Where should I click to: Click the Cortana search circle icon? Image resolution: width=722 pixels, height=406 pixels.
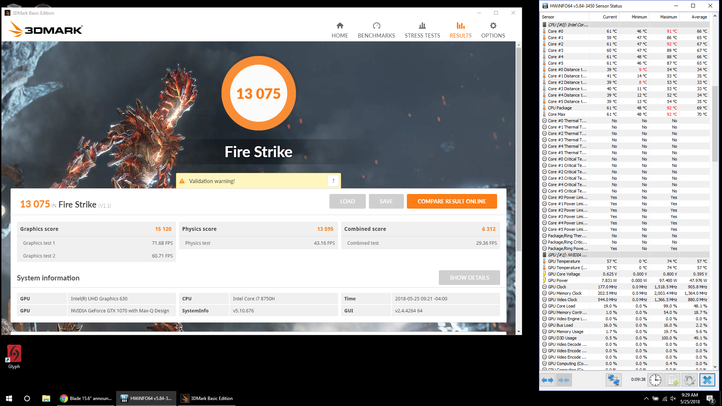click(27, 398)
